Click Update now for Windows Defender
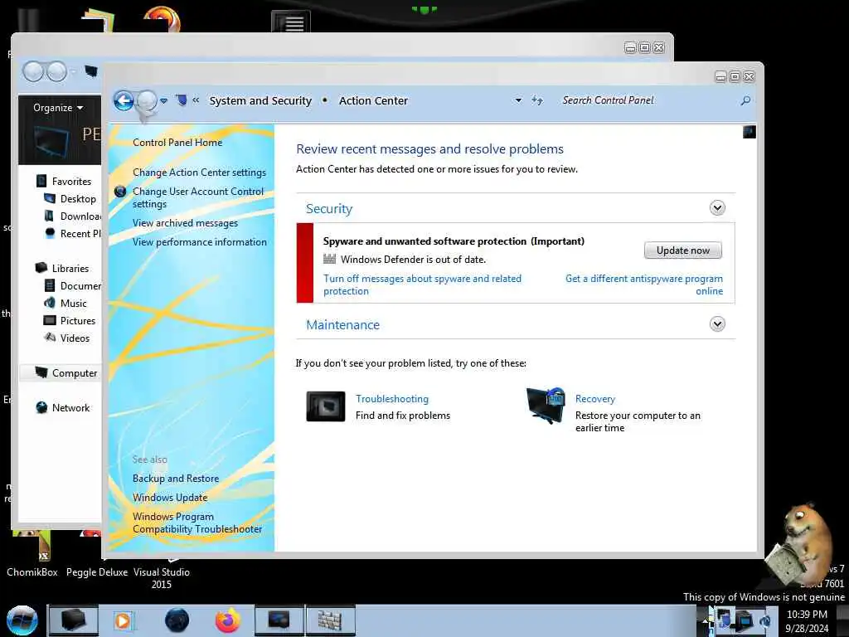 coord(683,250)
